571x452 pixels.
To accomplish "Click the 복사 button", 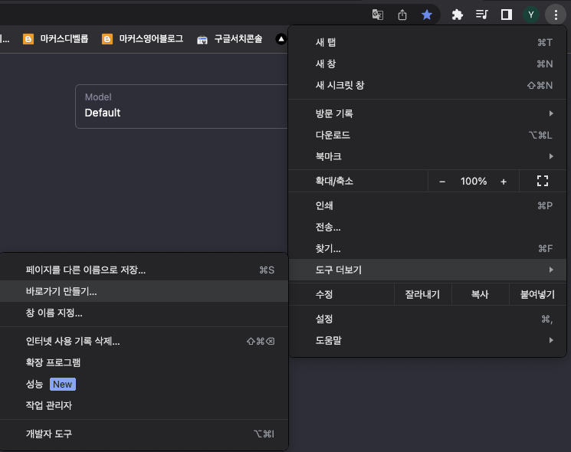I will 480,294.
